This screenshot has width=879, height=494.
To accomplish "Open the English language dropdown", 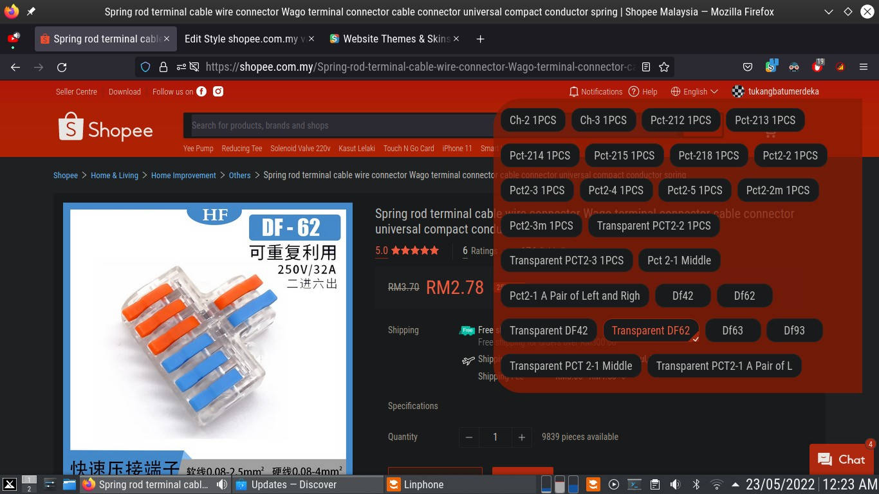I will coord(695,91).
